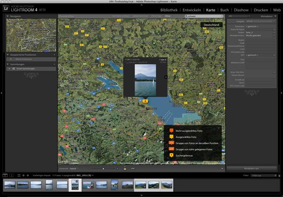Select the 'Auf Karte sichtbar' location filter
The width and height of the screenshot is (283, 197).
click(121, 16)
